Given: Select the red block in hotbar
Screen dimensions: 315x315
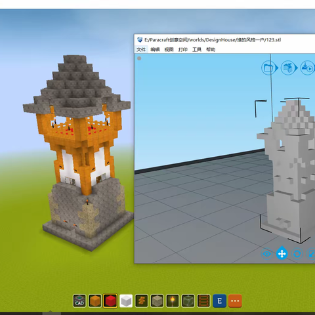Looking at the screenshot, I should point(110,301).
